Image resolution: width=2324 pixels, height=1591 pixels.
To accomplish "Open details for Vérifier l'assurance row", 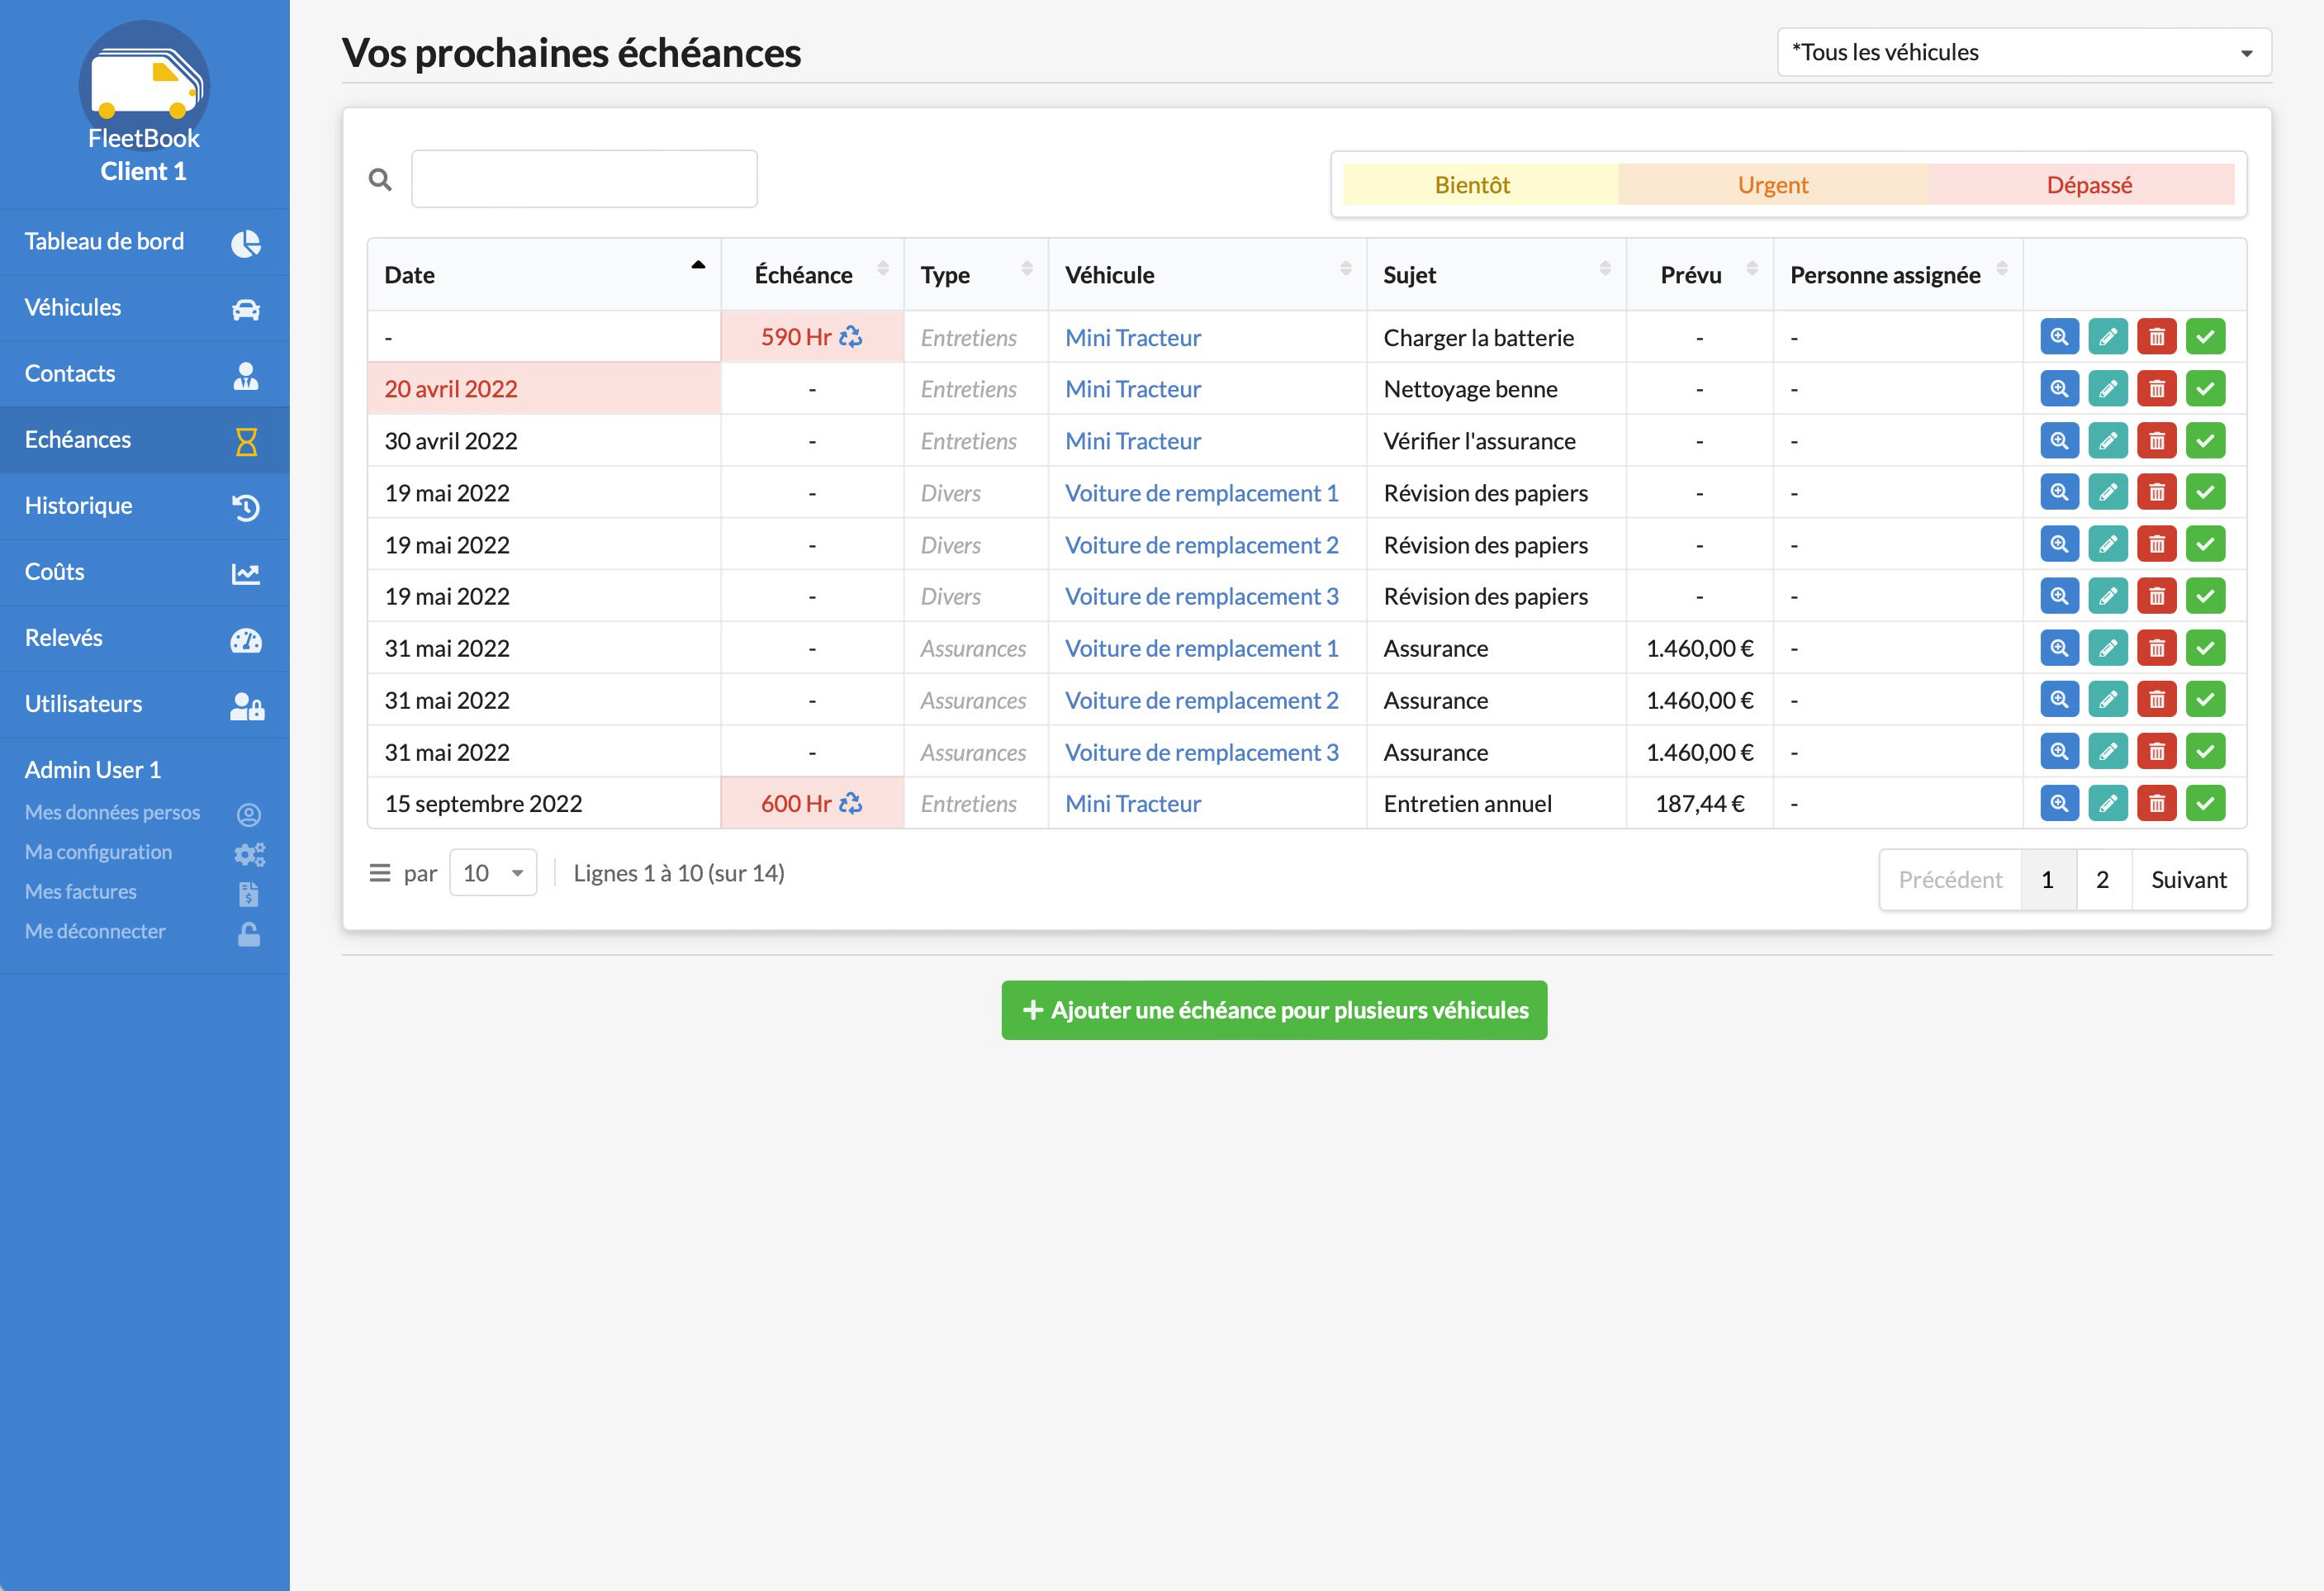I will (2059, 441).
